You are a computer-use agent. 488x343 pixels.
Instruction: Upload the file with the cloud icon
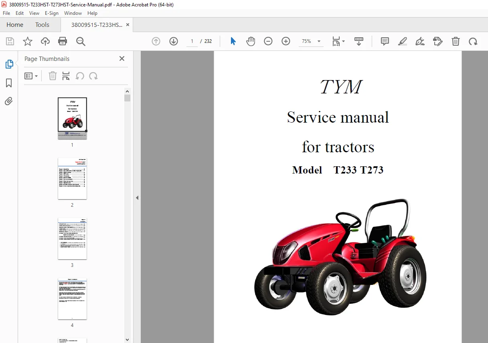(45, 41)
